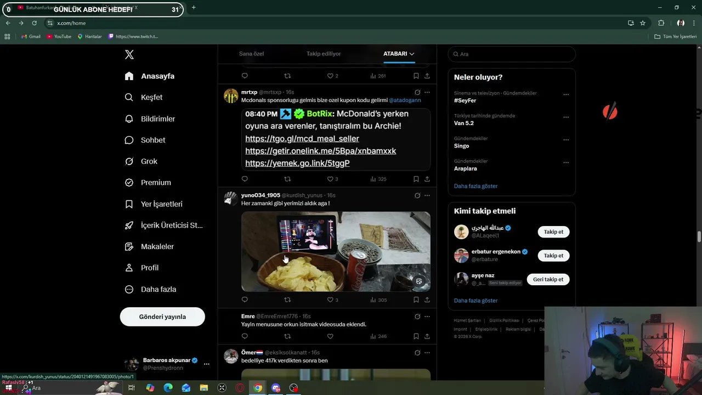This screenshot has height=395, width=702.
Task: Open mrtxp's BotRix chat screenshot image
Action: (x=336, y=139)
